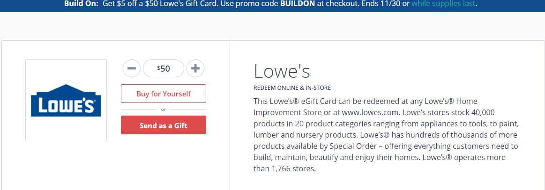Click the Lowe's title heading
Image resolution: width=545 pixels, height=190 pixels.
click(x=282, y=71)
